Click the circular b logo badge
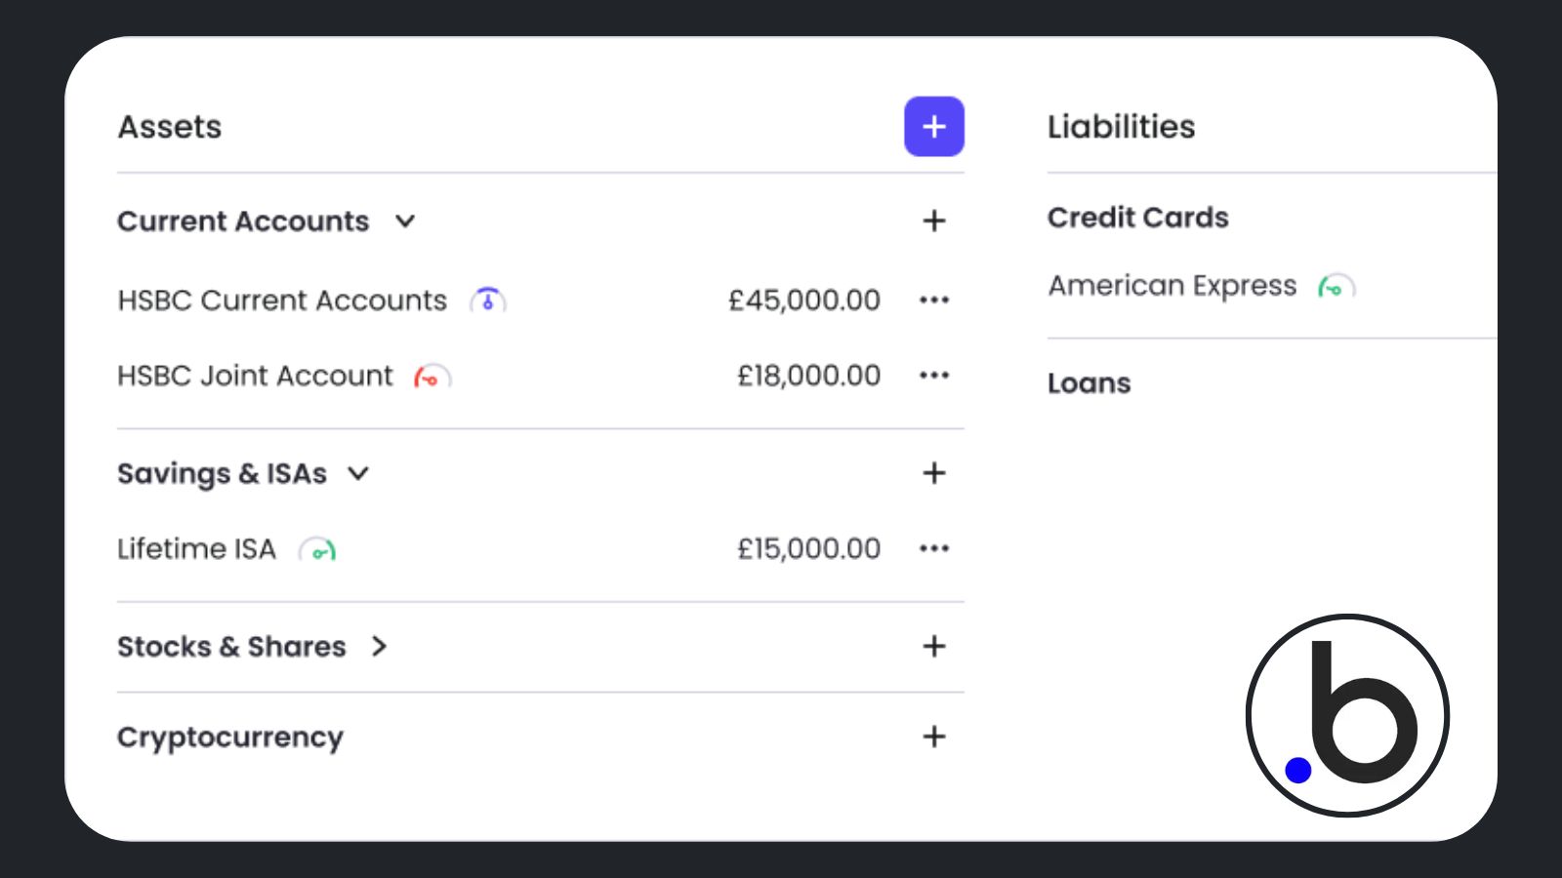Image resolution: width=1562 pixels, height=878 pixels. tap(1347, 715)
